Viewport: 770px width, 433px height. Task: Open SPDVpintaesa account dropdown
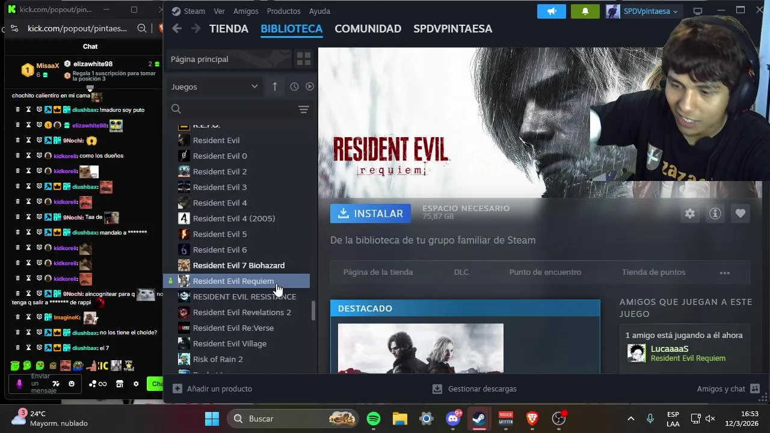642,11
